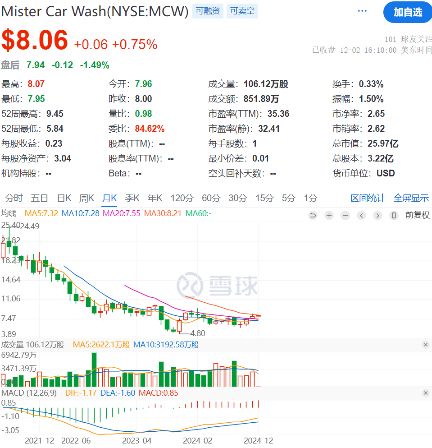The height and width of the screenshot is (448, 432).
Task: Click the +0.75% daily change value
Action: point(135,45)
